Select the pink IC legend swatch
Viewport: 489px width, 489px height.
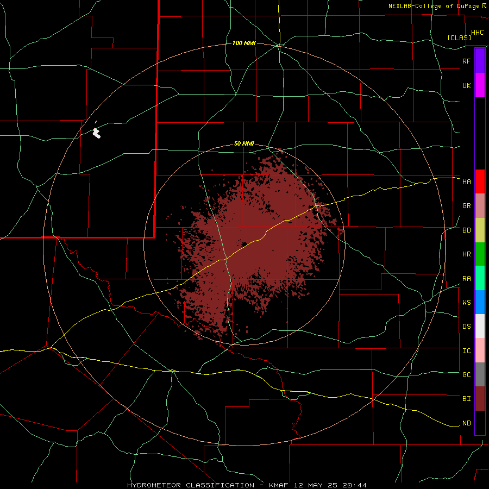pos(480,350)
